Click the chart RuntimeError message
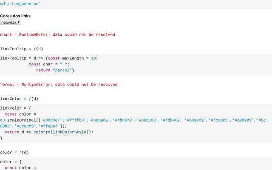272x170 pixels. 57,34
